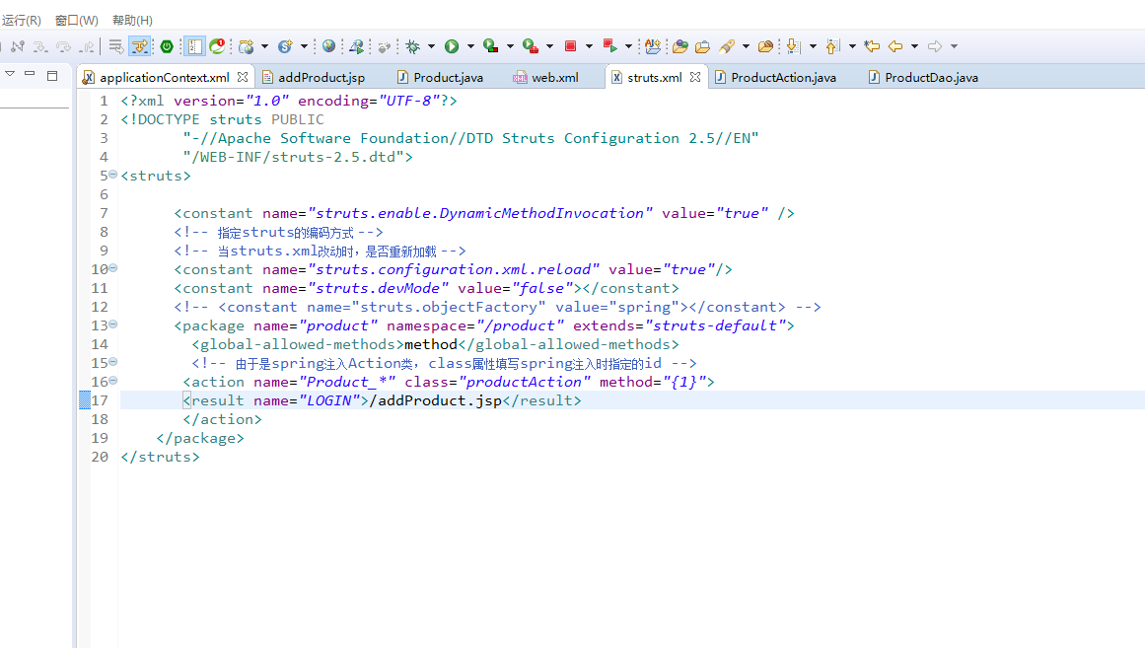Screen dimensions: 1145x648
Task: Expand the Run configurations dropdown arrow
Action: (470, 46)
